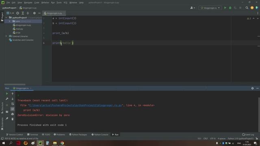The width and height of the screenshot is (260, 146).
Task: Open the Problems tool window
Action: coord(59,135)
